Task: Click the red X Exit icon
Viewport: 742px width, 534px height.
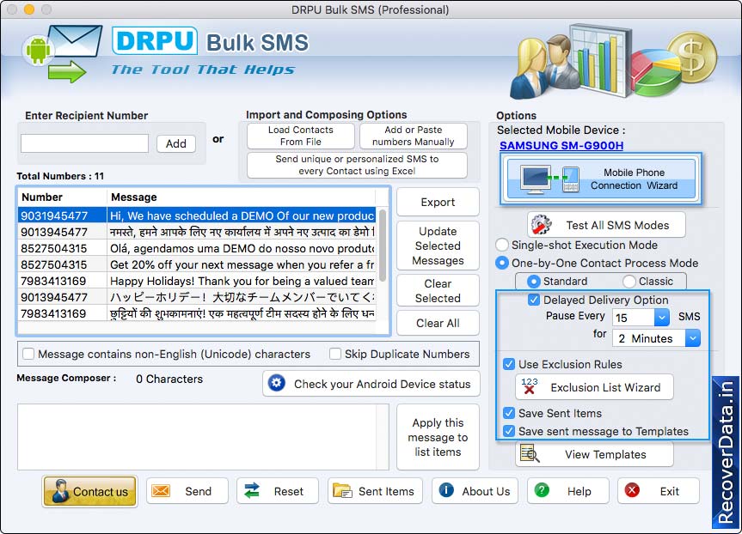Action: [x=632, y=490]
